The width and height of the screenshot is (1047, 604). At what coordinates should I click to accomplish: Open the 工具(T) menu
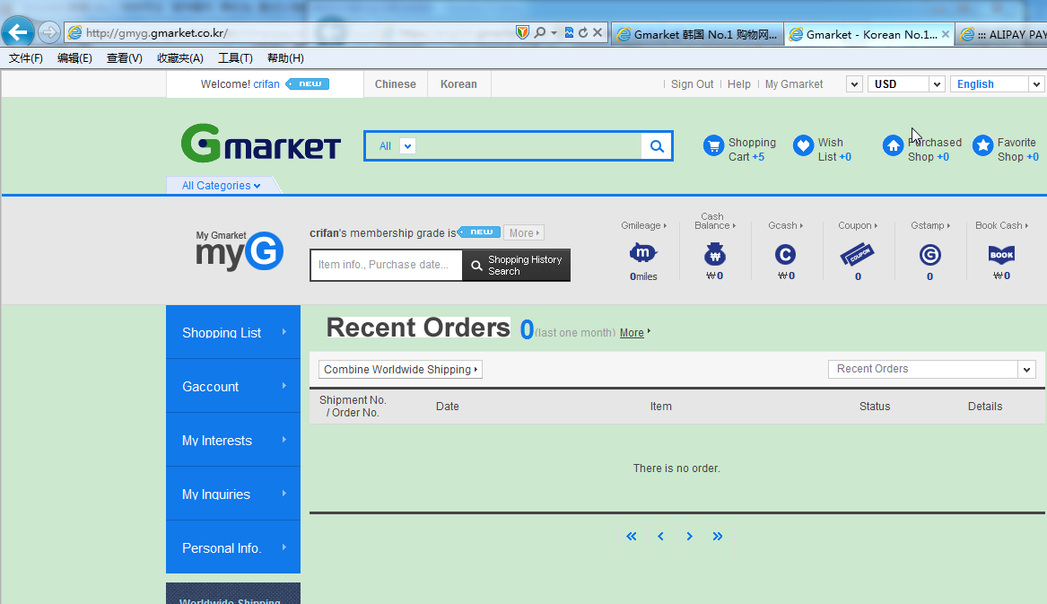[x=235, y=58]
